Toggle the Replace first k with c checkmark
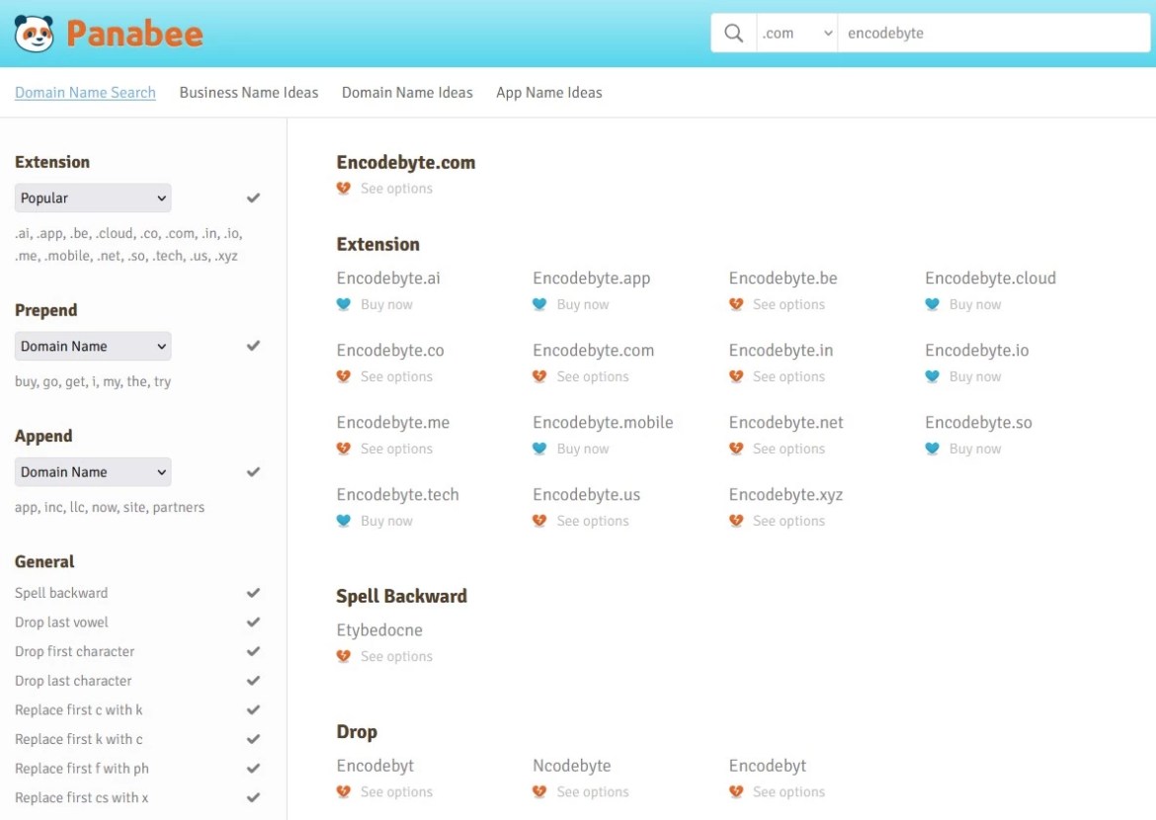Image resolution: width=1156 pixels, height=820 pixels. point(253,739)
